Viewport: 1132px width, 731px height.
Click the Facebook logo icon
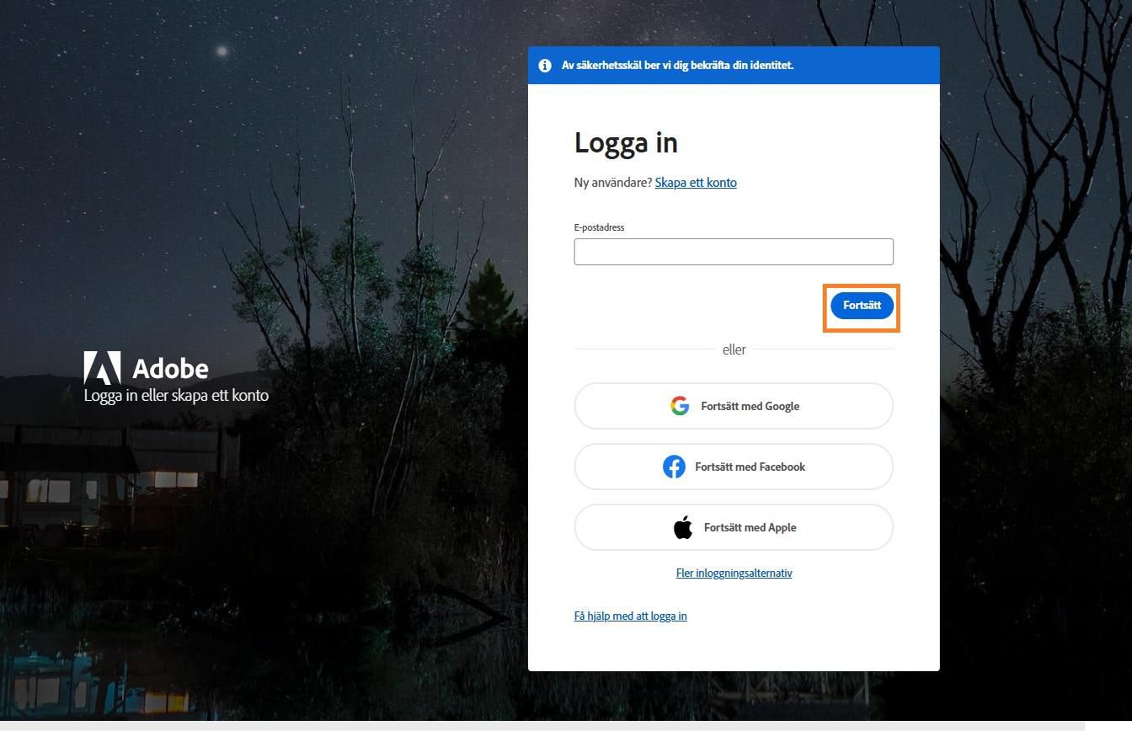(x=674, y=467)
